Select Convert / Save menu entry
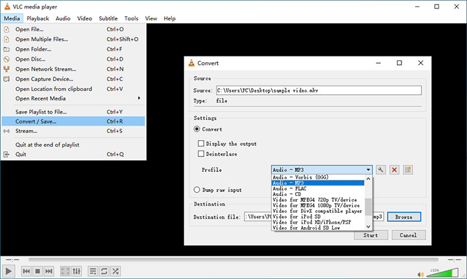The height and width of the screenshot is (279, 467). tap(73, 121)
